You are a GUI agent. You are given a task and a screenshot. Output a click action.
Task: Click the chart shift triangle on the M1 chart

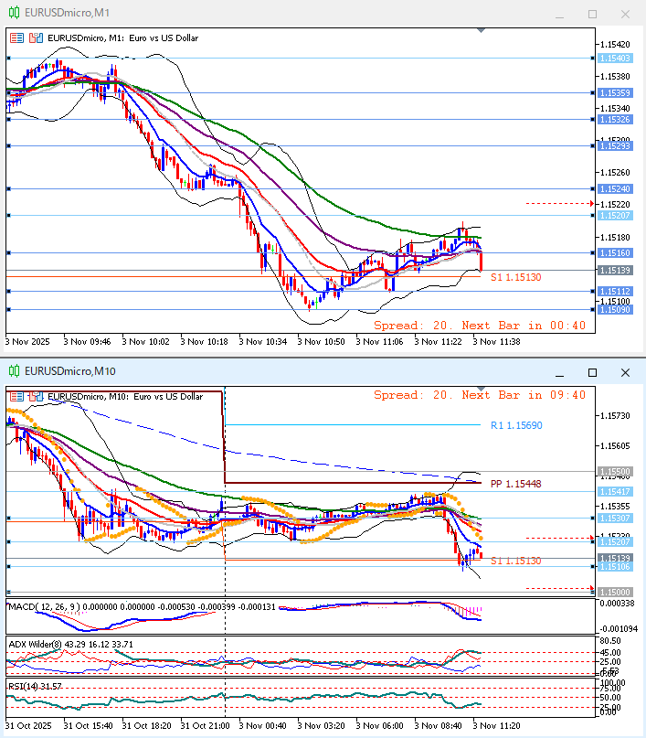point(481,30)
